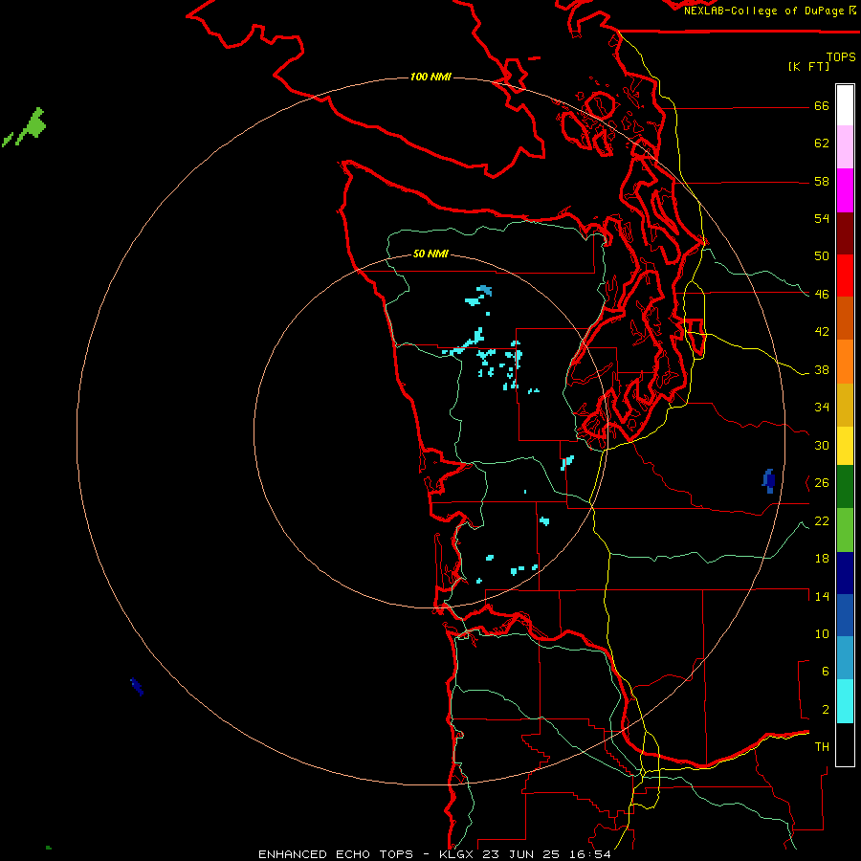Click the light blue 14 kft swatch
861x861 pixels.
pos(845,658)
